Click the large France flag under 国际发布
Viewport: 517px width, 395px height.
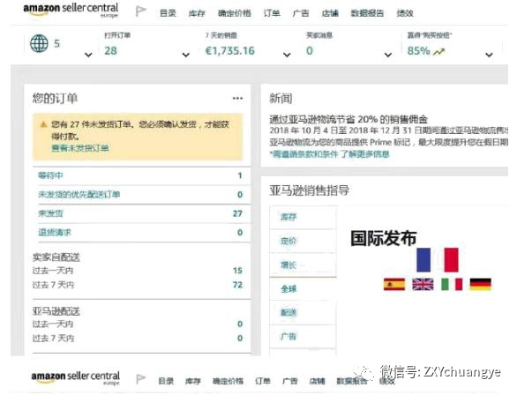tap(438, 260)
